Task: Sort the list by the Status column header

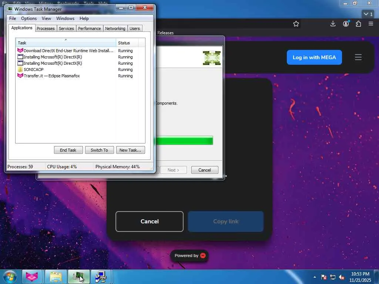Action: (127, 43)
